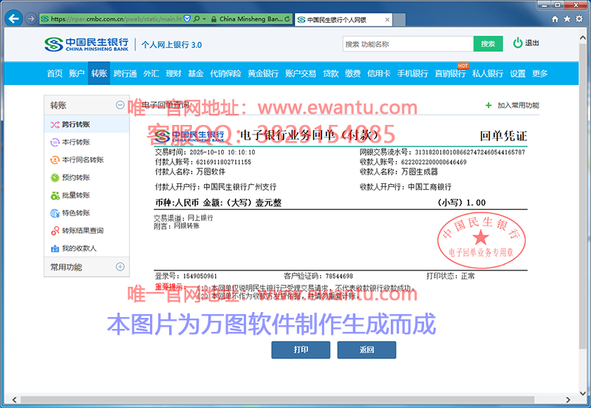Click the 我的收款人 icon
The image size is (591, 408).
(55, 248)
